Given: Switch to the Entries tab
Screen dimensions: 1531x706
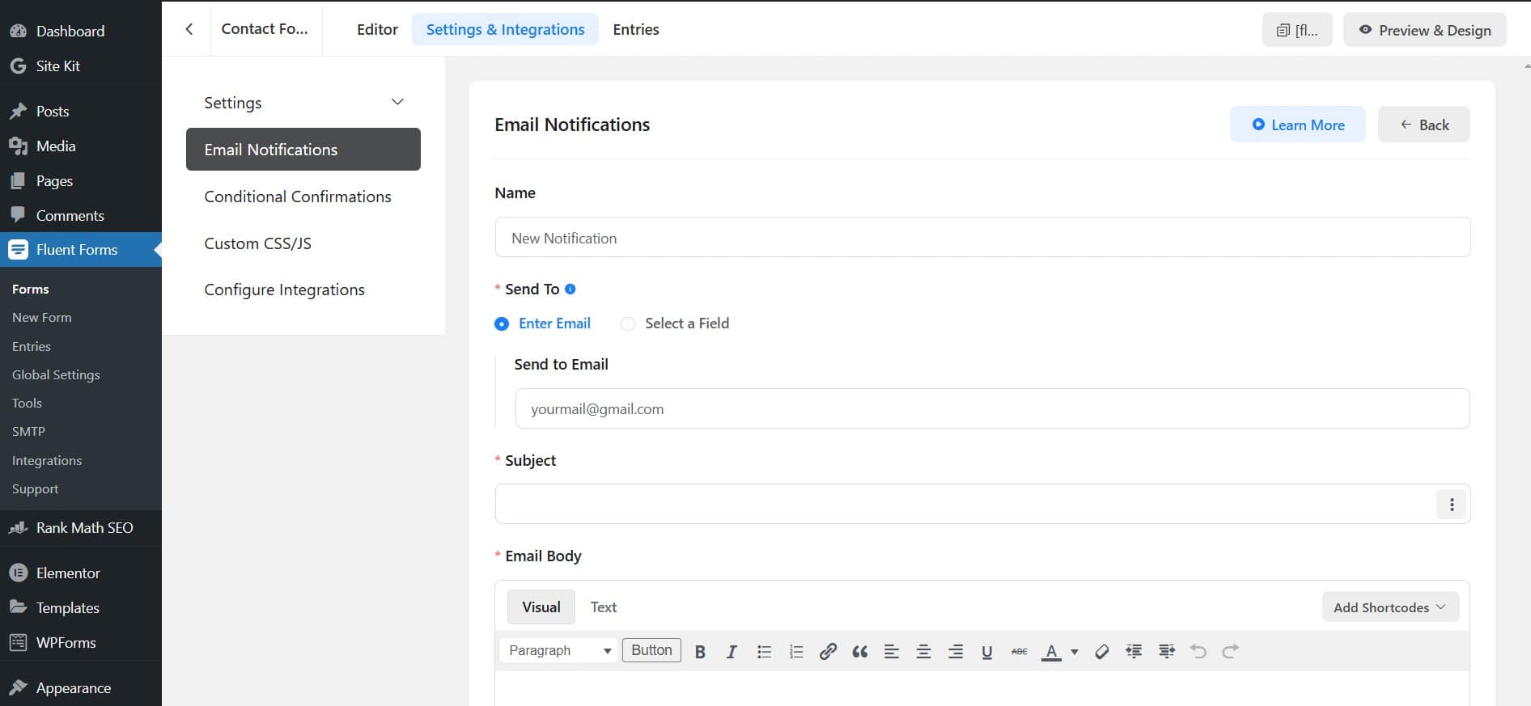Looking at the screenshot, I should 636,29.
